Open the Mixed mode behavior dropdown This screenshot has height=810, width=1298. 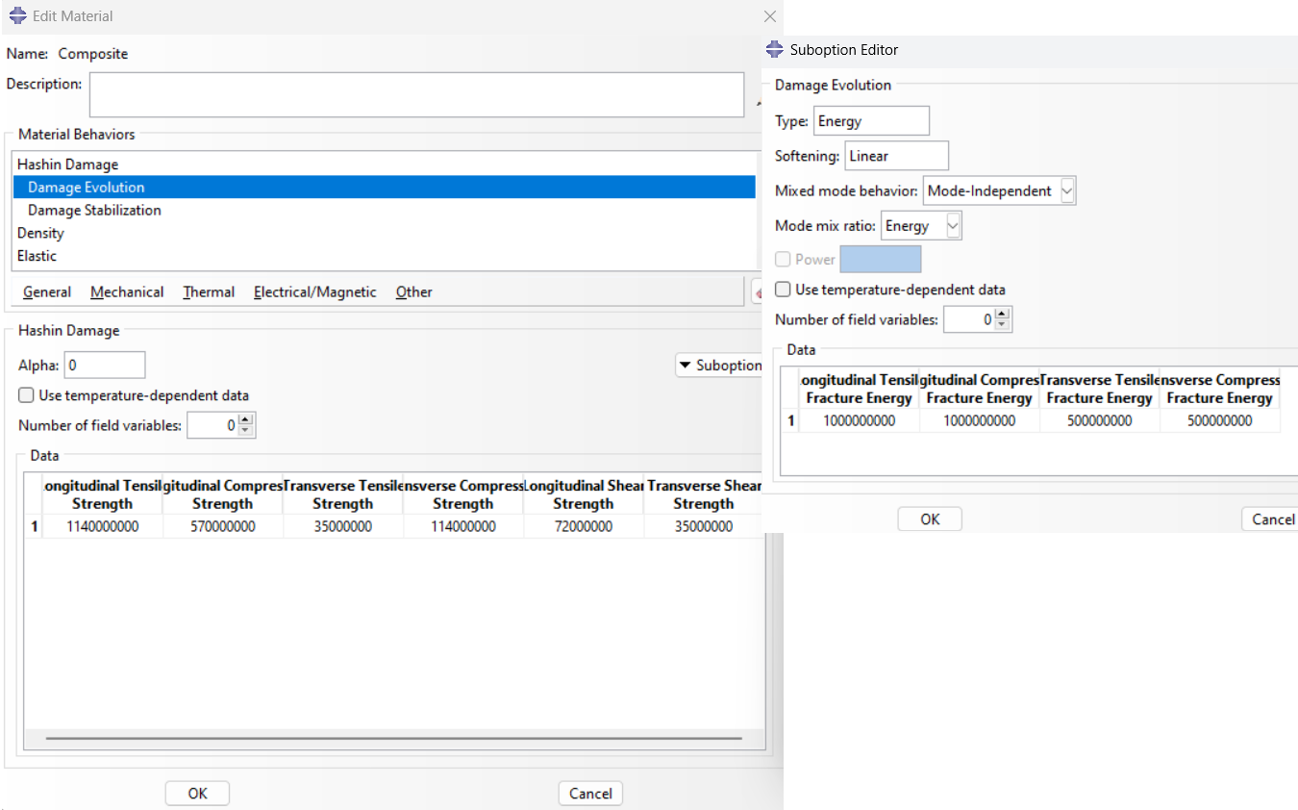point(1066,190)
